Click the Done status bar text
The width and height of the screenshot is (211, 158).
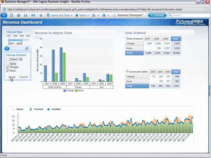pos(4,155)
